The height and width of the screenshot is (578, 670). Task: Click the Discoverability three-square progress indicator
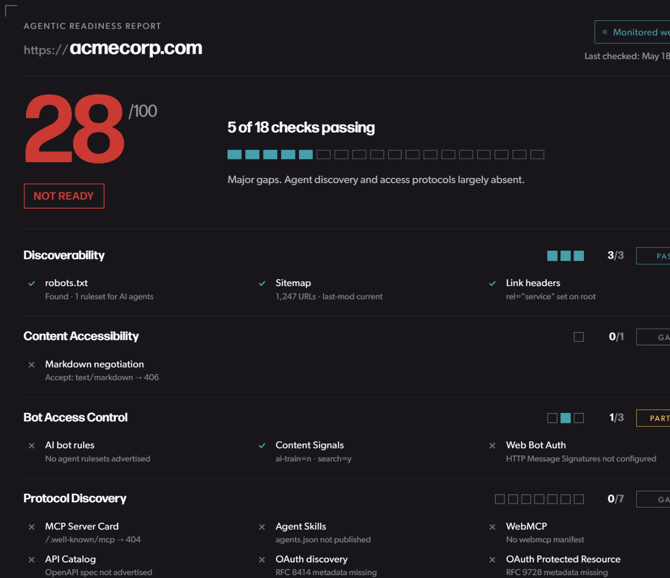(x=565, y=256)
